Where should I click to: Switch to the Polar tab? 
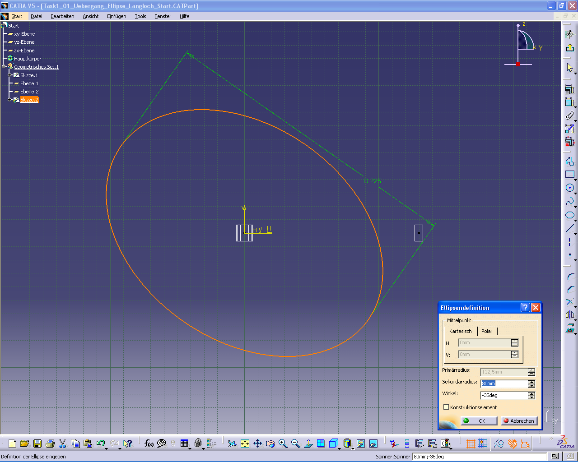click(x=487, y=331)
